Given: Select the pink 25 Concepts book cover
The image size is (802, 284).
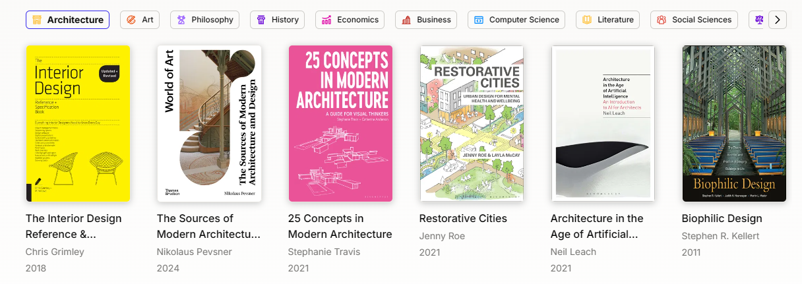Looking at the screenshot, I should 340,123.
